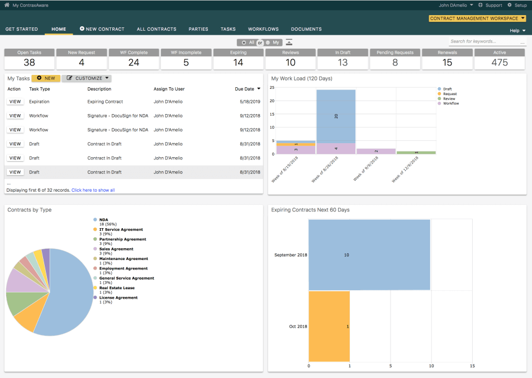This screenshot has width=532, height=378.
Task: Click the edit pencil icon on CUSTOMIZE
Action: (x=69, y=78)
